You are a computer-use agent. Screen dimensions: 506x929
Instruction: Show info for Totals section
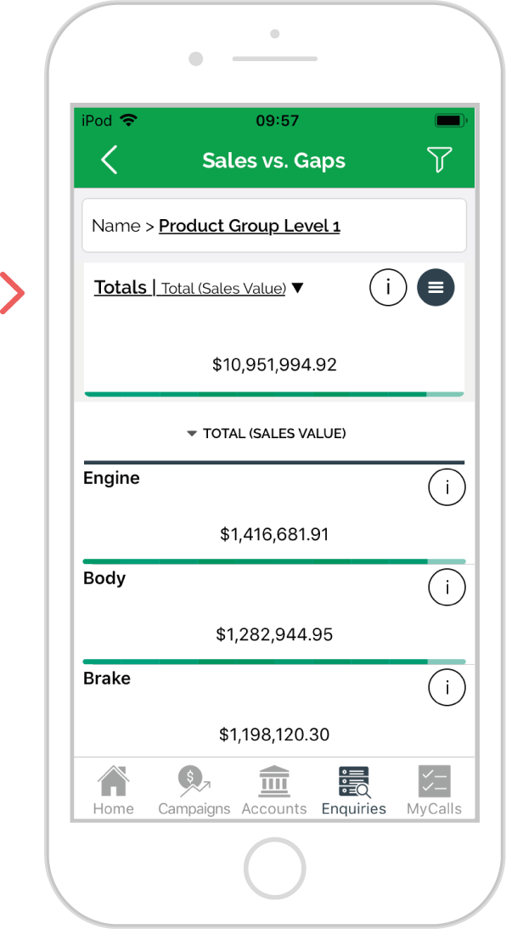388,287
